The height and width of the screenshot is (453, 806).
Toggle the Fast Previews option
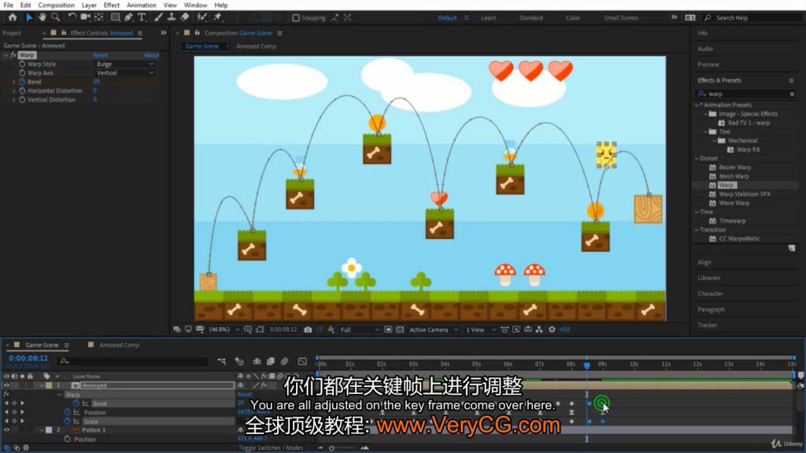tap(516, 330)
